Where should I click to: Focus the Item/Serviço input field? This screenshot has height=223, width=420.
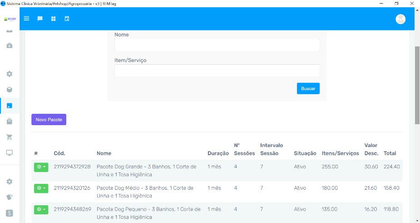[217, 71]
